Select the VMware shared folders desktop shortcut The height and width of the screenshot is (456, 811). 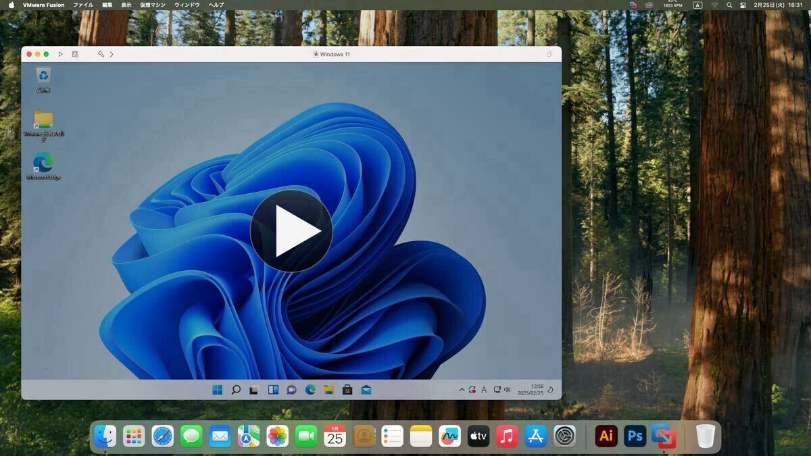43,126
